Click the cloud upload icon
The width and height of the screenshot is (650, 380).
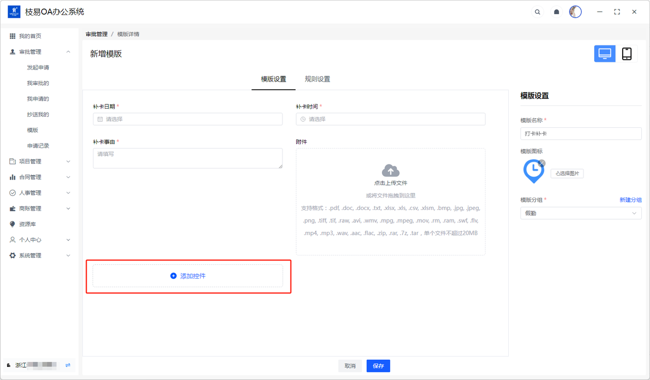coord(391,170)
